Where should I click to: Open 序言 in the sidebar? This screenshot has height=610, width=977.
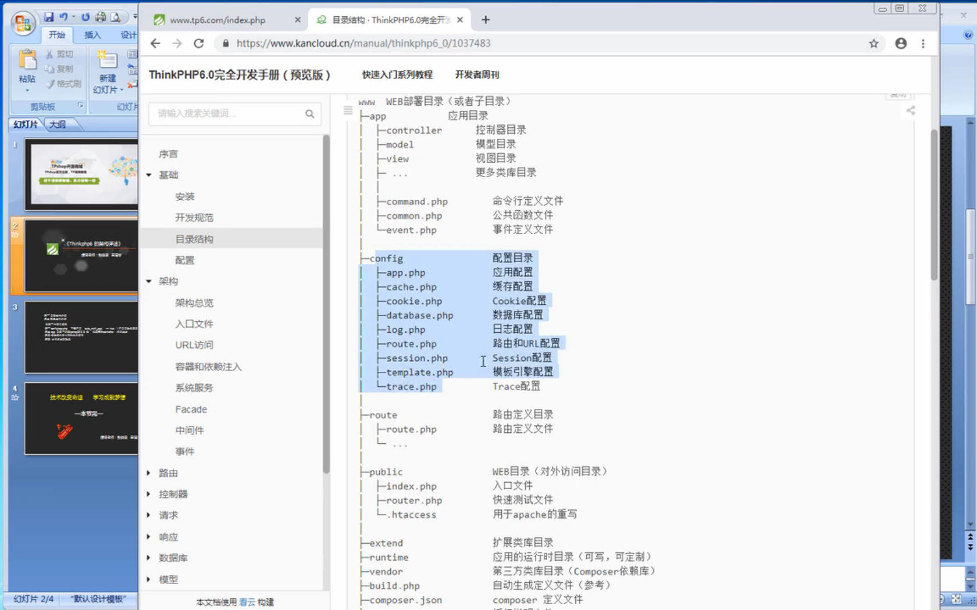tap(169, 154)
